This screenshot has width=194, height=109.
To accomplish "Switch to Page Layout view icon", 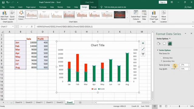I will (160, 106).
